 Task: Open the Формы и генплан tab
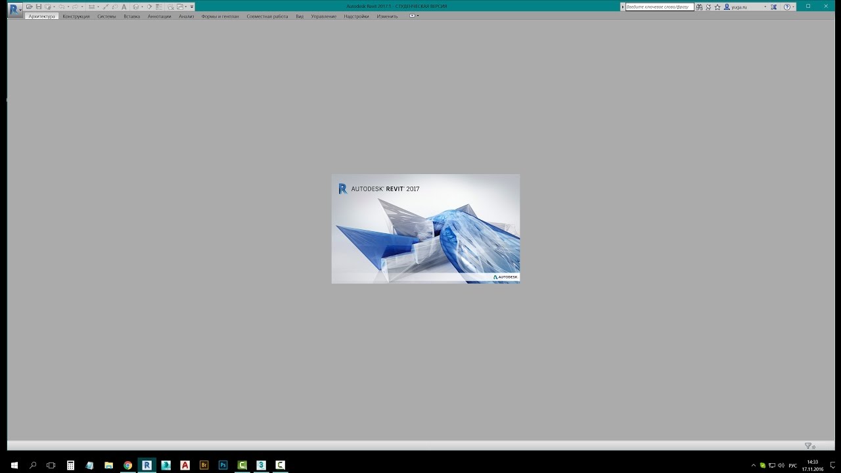[x=220, y=16]
